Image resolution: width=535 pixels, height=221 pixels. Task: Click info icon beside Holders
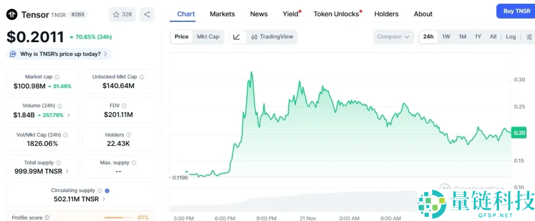129,135
